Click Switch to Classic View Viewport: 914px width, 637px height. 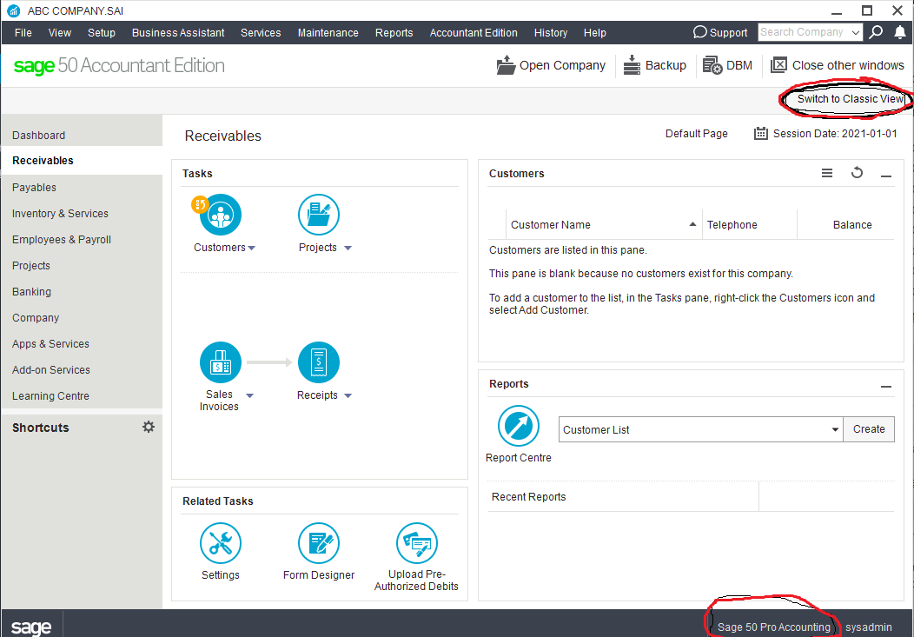[851, 99]
